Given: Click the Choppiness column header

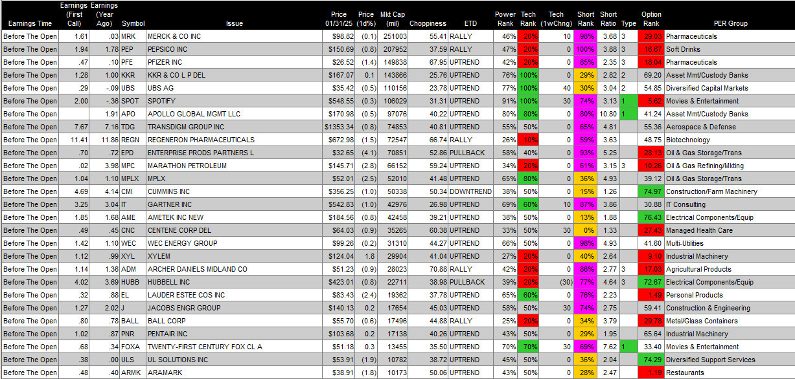Looking at the screenshot, I should click(428, 23).
